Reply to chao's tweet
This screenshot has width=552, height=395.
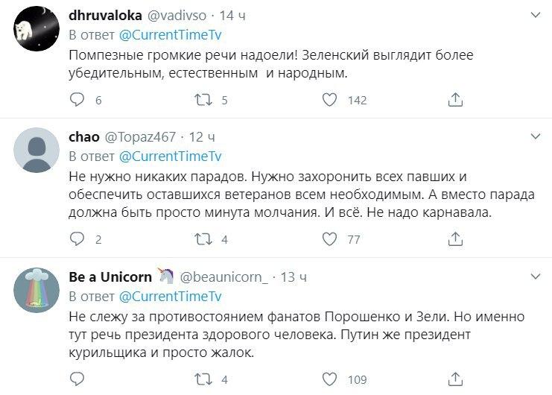[77, 239]
